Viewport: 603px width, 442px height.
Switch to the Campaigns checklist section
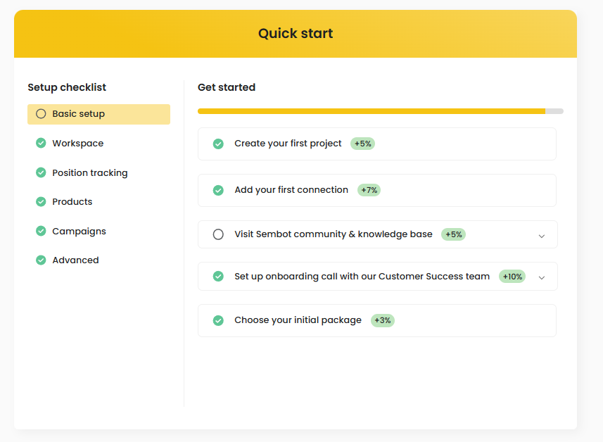[79, 231]
